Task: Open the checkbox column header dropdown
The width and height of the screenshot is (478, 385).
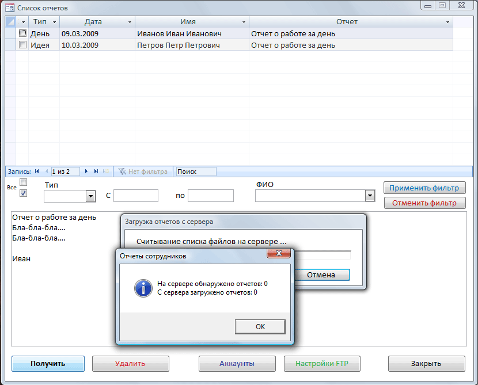Action: tap(23, 22)
